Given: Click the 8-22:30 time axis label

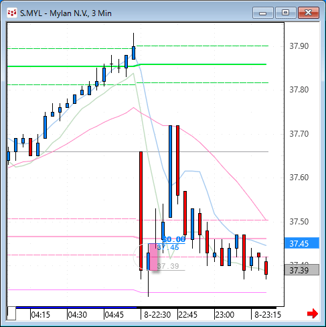Looking at the screenshot, I should (157, 315).
